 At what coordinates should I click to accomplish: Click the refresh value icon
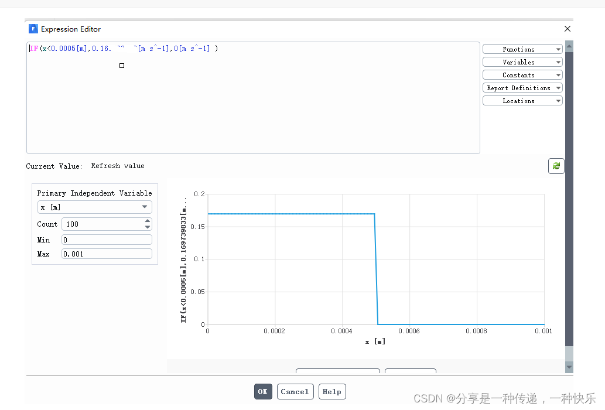tap(555, 166)
